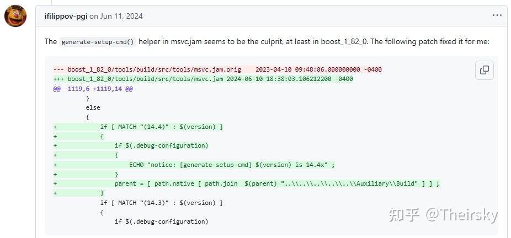Click the added MATCH "(14.4)" line
Screen dimensions: 511x238
point(161,127)
